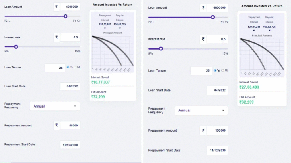Click the Interest rate rupee icon in the left calculator

tap(57, 37)
